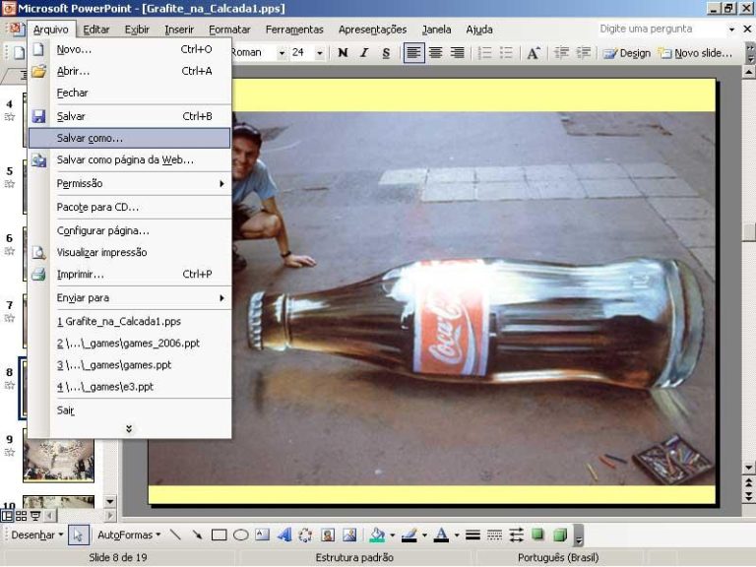Insert clip art
Image resolution: width=756 pixels, height=567 pixels.
[328, 535]
